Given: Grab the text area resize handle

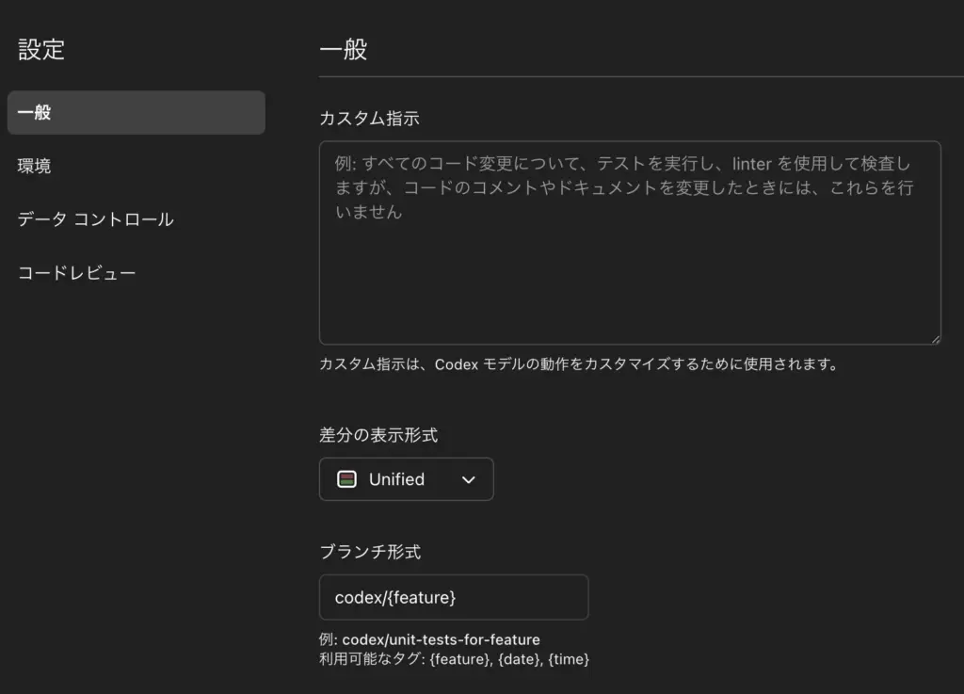Looking at the screenshot, I should pos(935,338).
